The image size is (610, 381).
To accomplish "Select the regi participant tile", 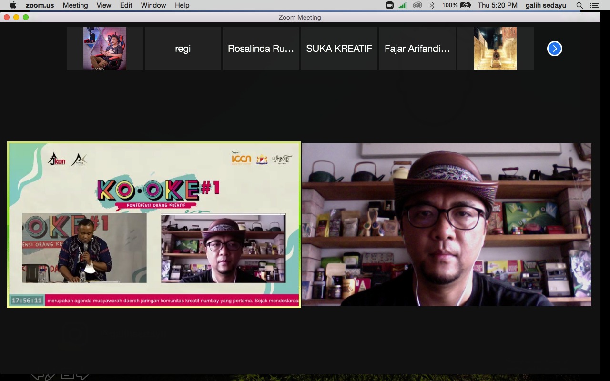I will click(183, 49).
